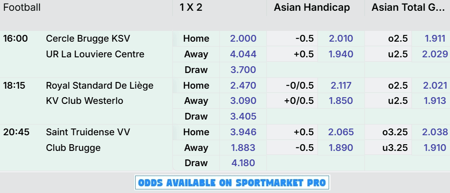The height and width of the screenshot is (193, 450).
Task: Pick the draw odds 3.700 in the 16:00 match
Action: tap(243, 69)
